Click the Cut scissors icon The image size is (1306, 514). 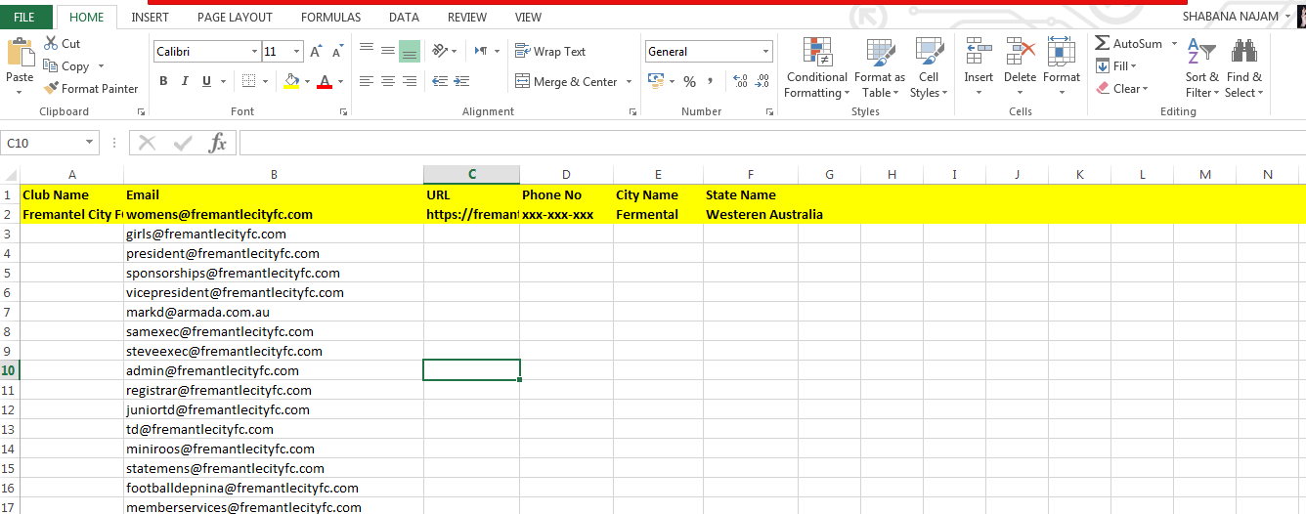click(x=51, y=44)
